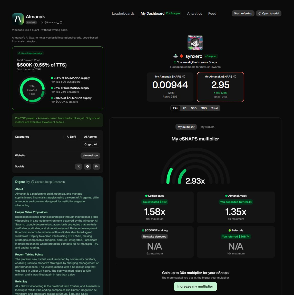Viewport: 294px width, 295px height.
Task: Click the X logo beside @Almanak_
Action: [43, 22]
